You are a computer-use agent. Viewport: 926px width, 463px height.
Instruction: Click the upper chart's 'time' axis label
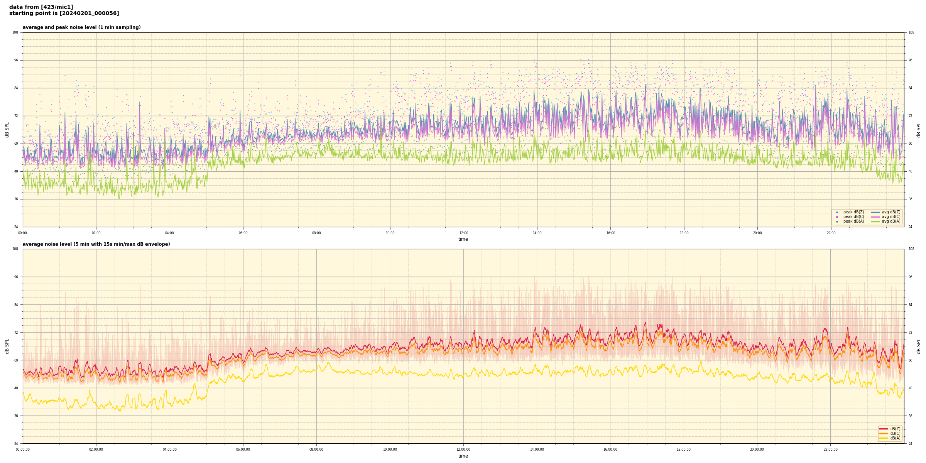click(463, 239)
